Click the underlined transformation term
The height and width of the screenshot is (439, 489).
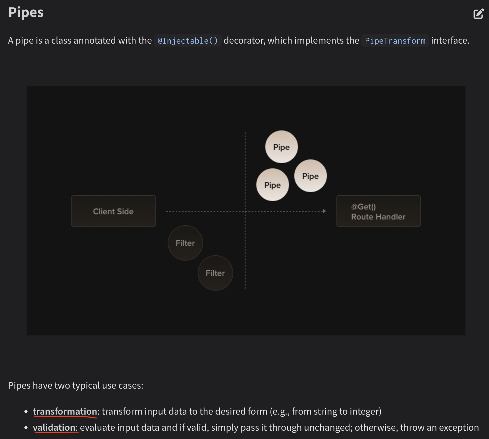click(x=65, y=411)
